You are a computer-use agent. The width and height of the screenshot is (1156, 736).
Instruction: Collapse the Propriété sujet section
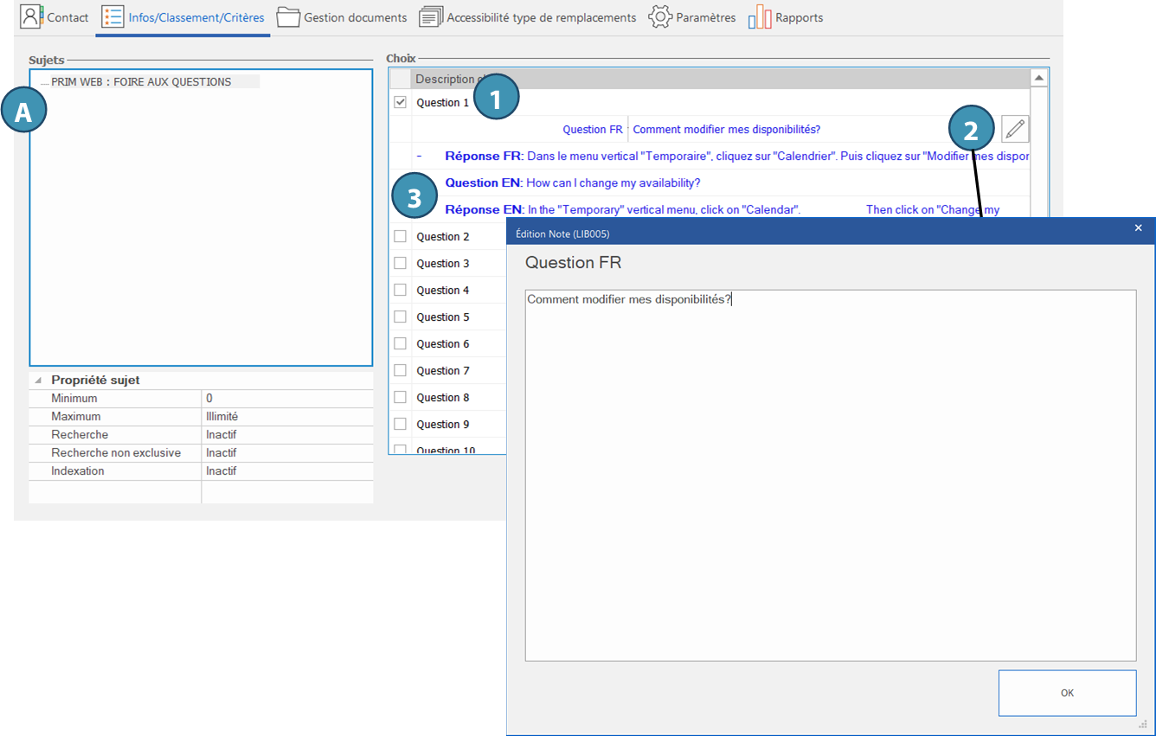(x=38, y=381)
